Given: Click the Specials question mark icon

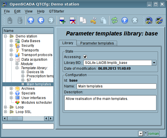Looking at the screenshot, I should pos(17,93).
